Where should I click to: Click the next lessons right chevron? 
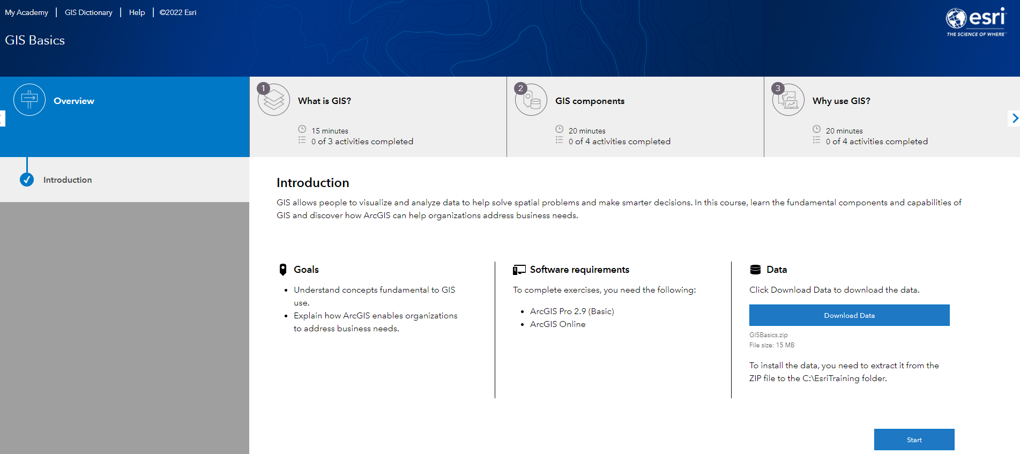(1015, 118)
